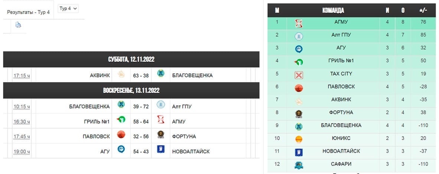Click the АГМУ logo in the standings table
The width and height of the screenshot is (439, 174).
coord(299,23)
